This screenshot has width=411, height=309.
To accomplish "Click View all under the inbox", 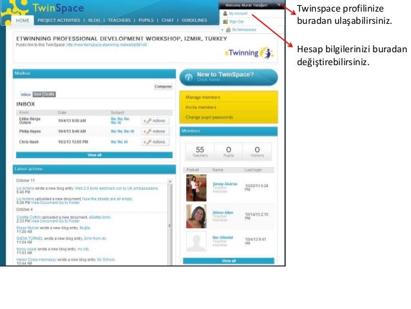I will pyautogui.click(x=94, y=155).
